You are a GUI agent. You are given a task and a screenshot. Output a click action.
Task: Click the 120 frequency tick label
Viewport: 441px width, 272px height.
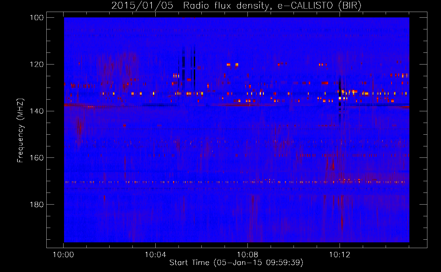(37, 64)
